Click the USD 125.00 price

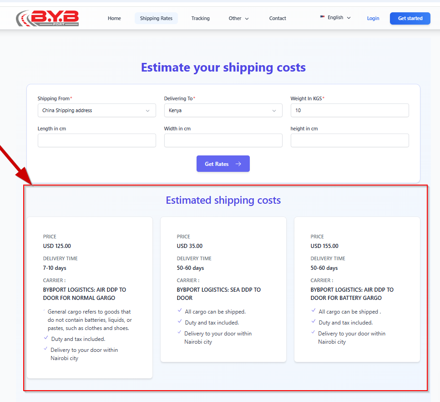pyautogui.click(x=57, y=246)
